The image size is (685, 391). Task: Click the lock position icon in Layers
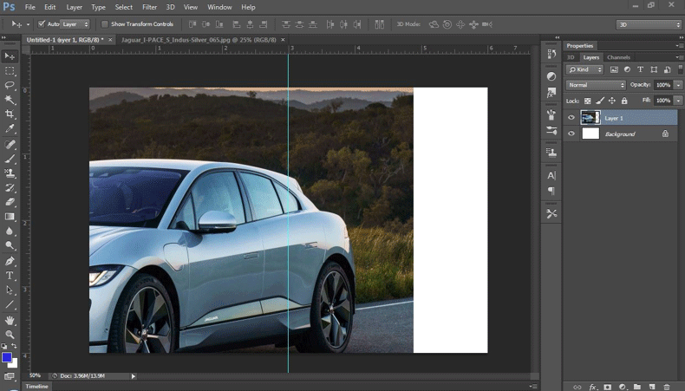pyautogui.click(x=611, y=101)
